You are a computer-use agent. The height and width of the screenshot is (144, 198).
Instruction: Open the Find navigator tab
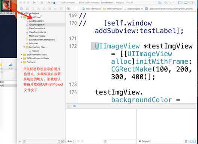(33, 9)
